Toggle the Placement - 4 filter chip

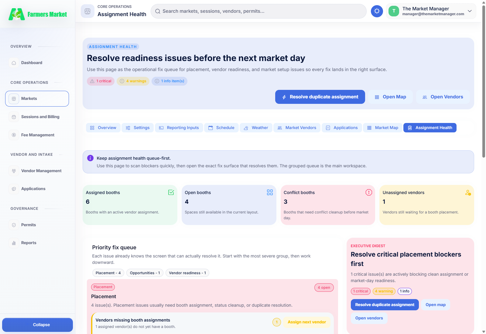coord(108,273)
